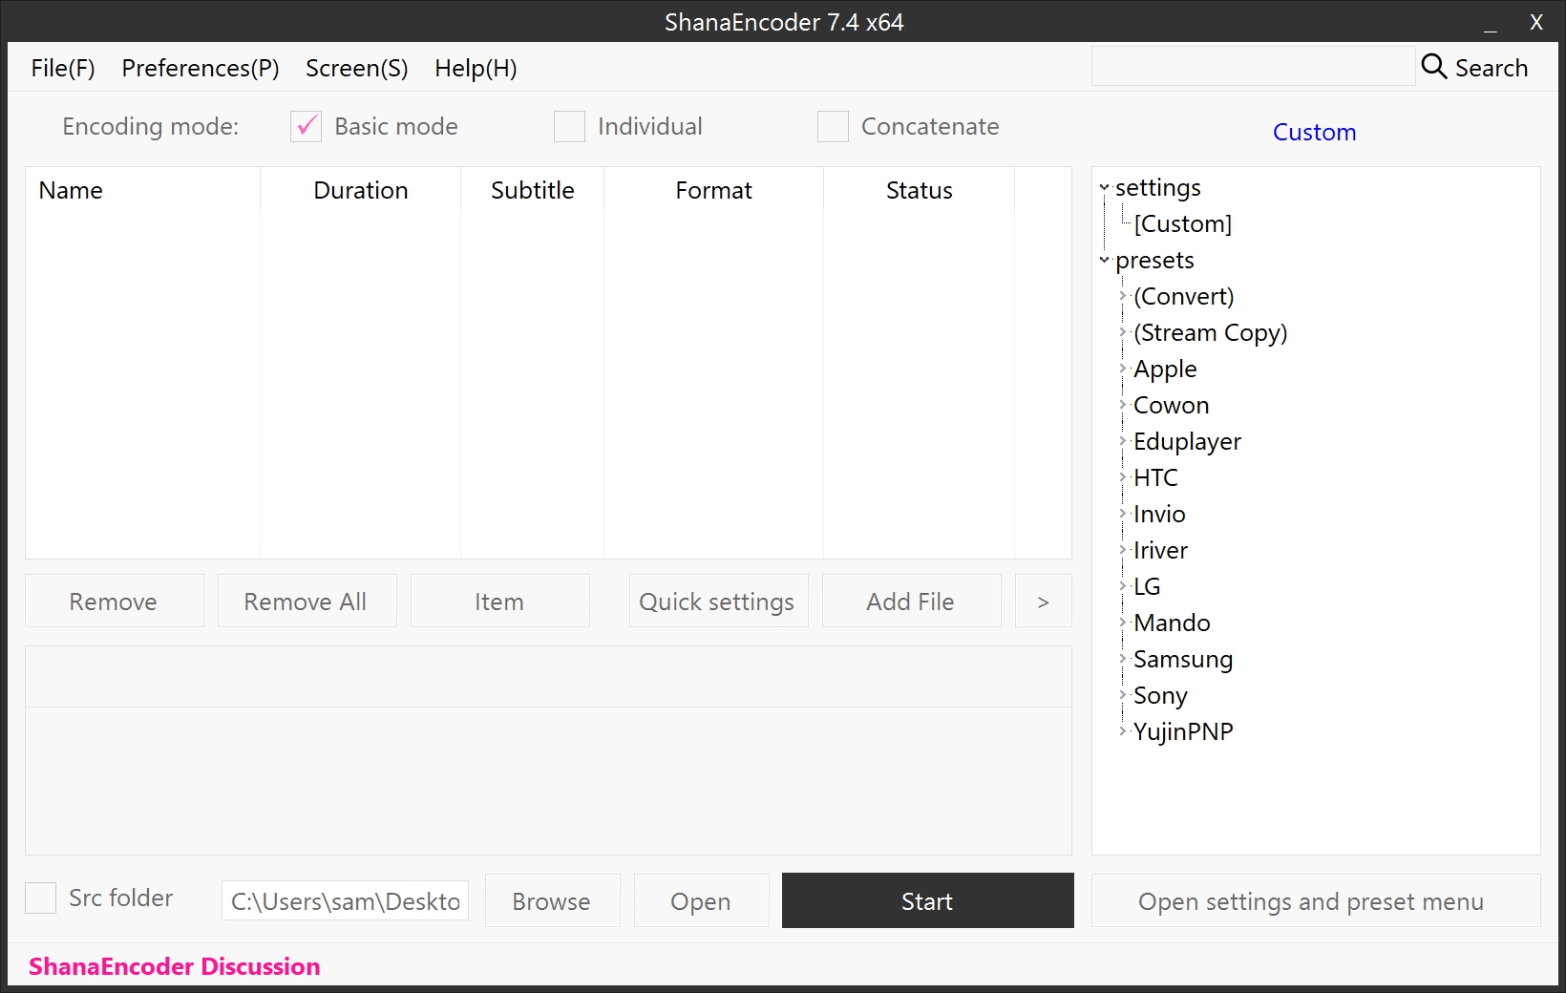The image size is (1566, 993).
Task: Check the Individual encoding mode box
Action: pos(569,126)
